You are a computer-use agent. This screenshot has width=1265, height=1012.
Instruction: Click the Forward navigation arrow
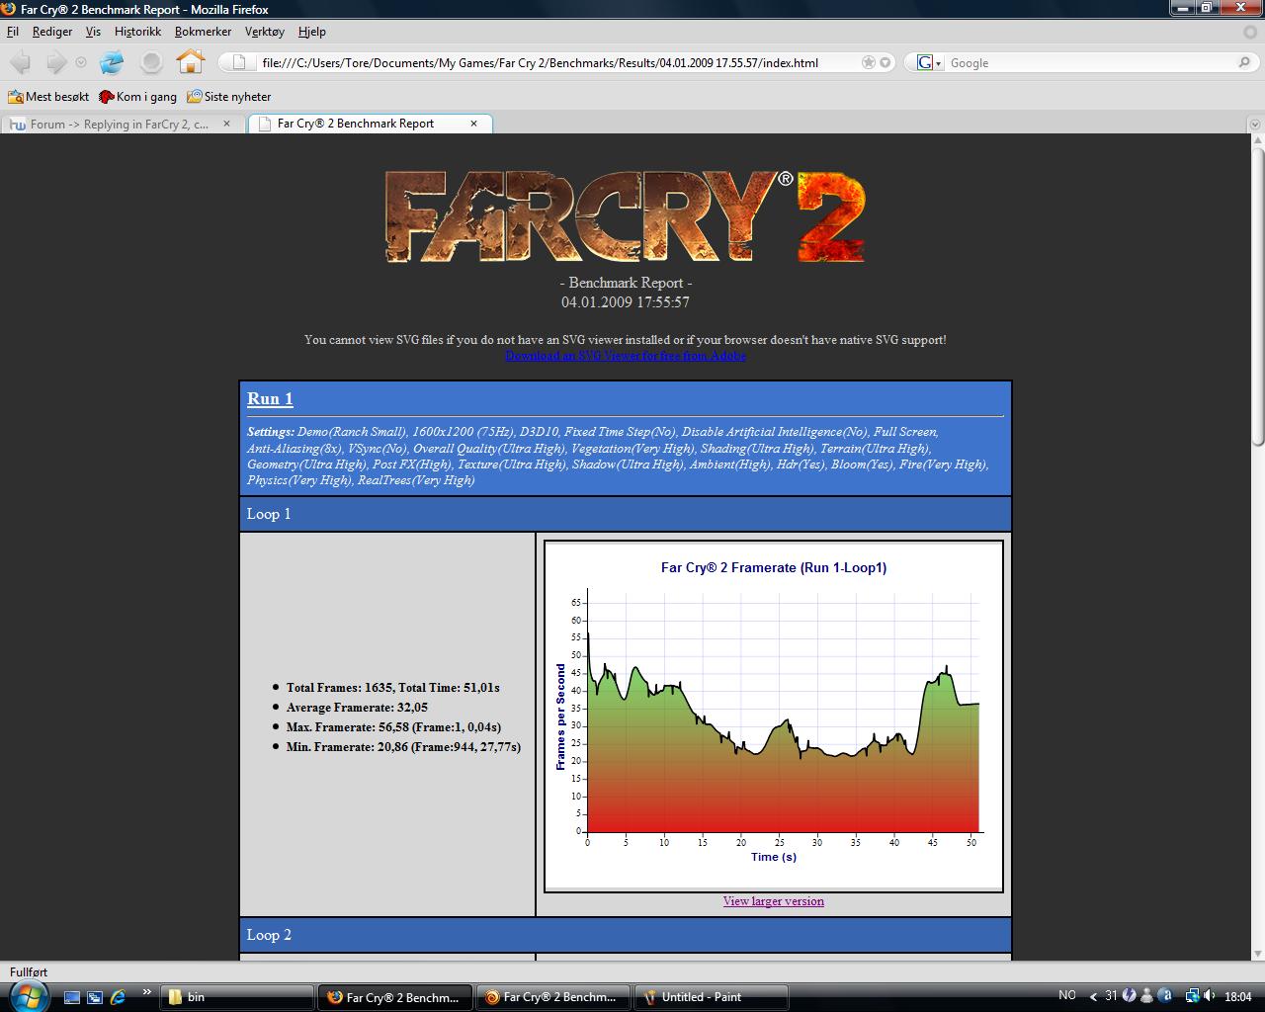(56, 62)
